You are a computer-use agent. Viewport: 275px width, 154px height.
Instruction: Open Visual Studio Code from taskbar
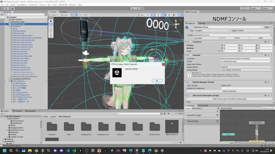click(x=68, y=151)
